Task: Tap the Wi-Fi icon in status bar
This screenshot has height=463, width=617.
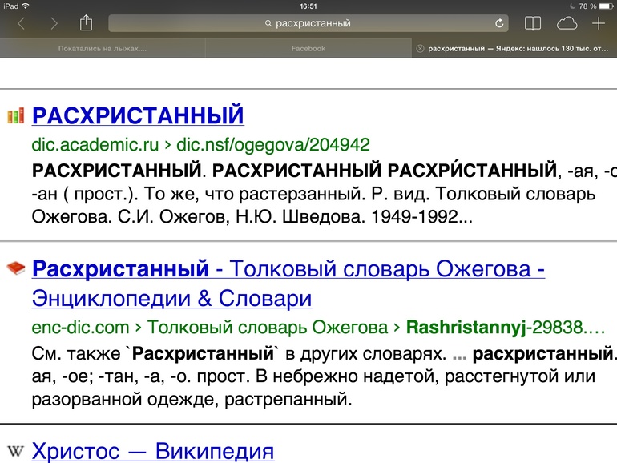Action: (x=26, y=6)
